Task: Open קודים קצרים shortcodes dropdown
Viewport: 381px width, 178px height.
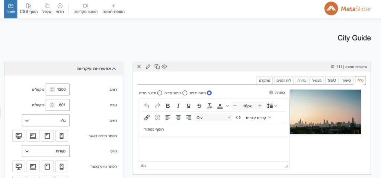Action: (x=258, y=117)
